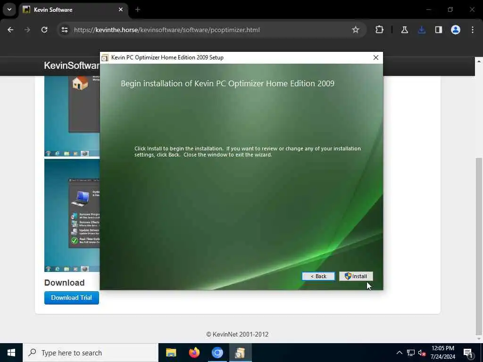
Task: Open the Chrome three-dot menu
Action: tap(473, 30)
